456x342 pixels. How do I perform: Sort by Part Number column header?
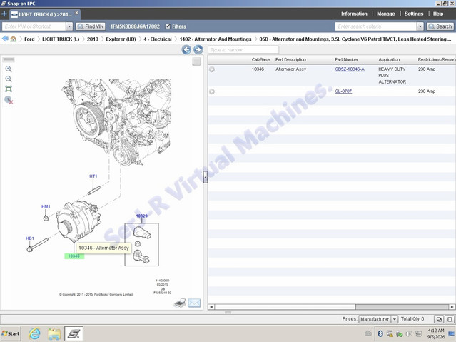(x=346, y=60)
